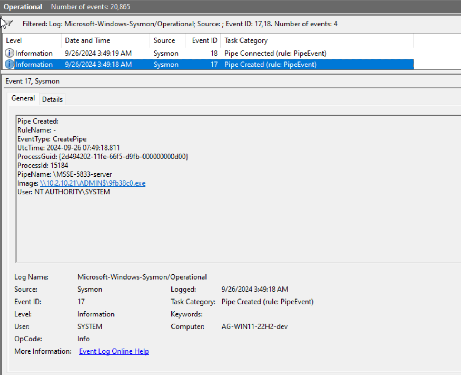Screen dimensions: 461x375
Task: Click info icon of Pipe Created event
Action: tap(9, 65)
